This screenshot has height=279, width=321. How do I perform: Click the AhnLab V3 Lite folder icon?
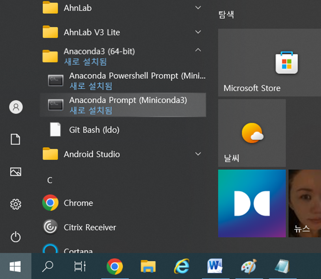[50, 32]
